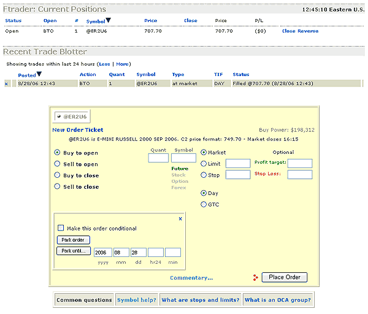Click the Posted column sort arrow in Trade Blotter
Viewport: 368px width, 314px height.
tap(39, 75)
